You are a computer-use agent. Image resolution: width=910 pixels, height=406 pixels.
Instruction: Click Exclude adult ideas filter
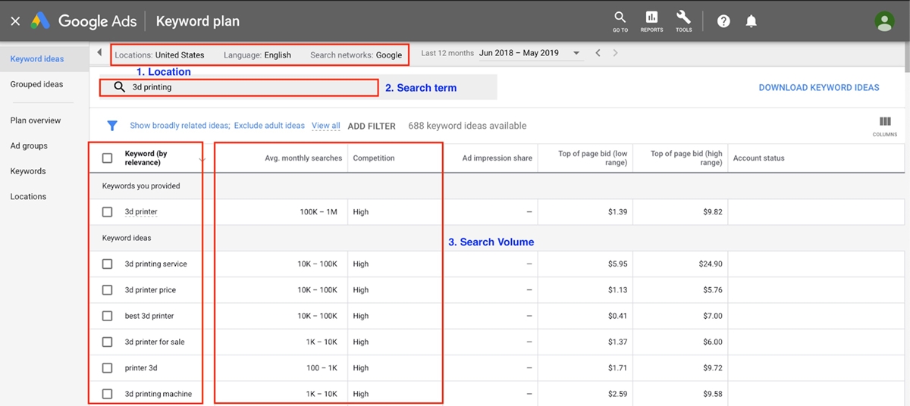tap(269, 126)
